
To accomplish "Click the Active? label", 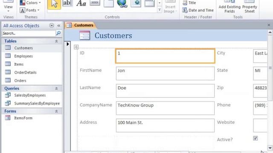I will 225,139.
